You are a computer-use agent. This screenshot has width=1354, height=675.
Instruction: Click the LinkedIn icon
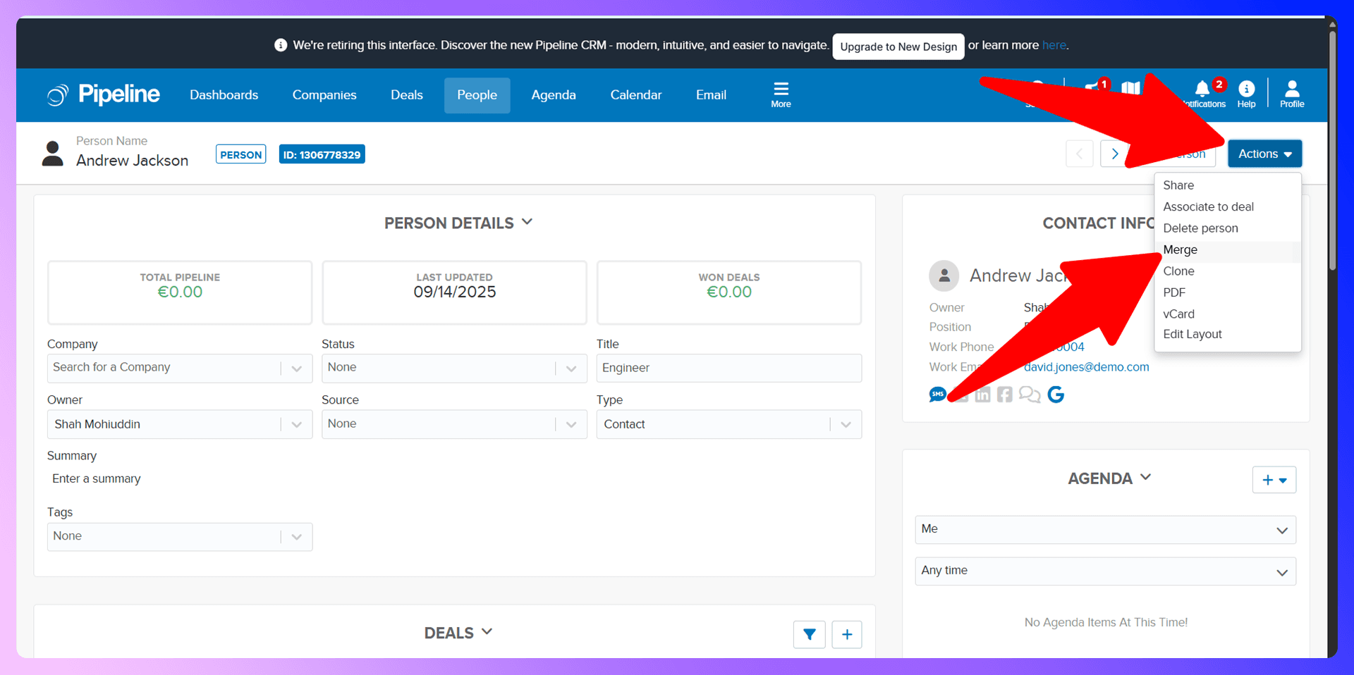pyautogui.click(x=982, y=395)
